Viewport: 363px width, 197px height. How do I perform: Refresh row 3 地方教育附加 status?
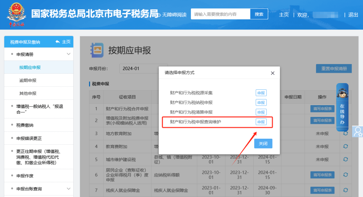(346, 133)
